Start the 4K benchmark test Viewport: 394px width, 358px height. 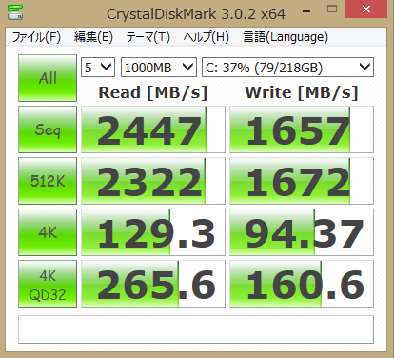pyautogui.click(x=48, y=232)
